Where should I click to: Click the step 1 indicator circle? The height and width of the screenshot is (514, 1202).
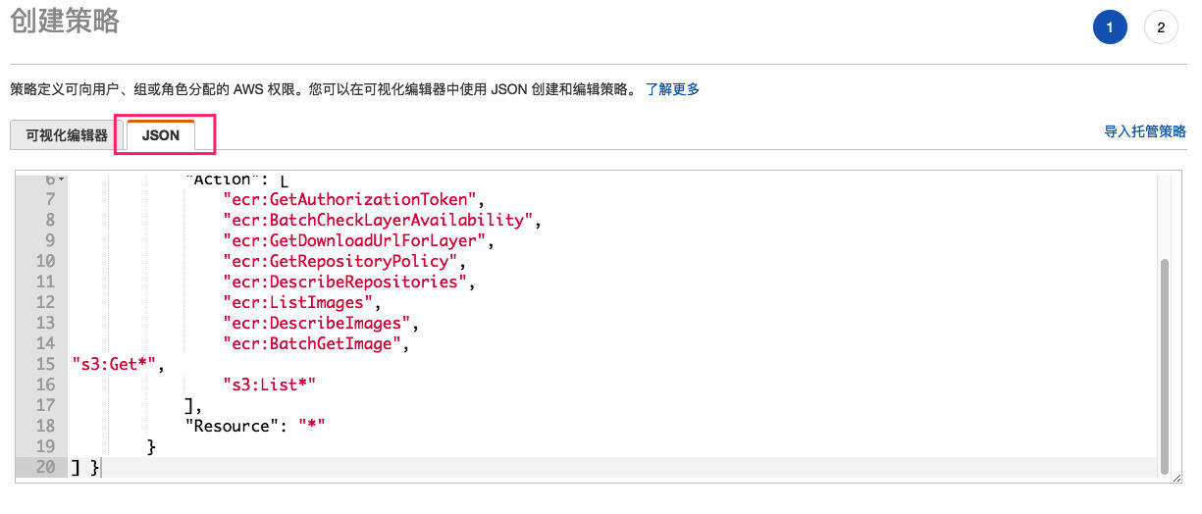coord(1110,27)
